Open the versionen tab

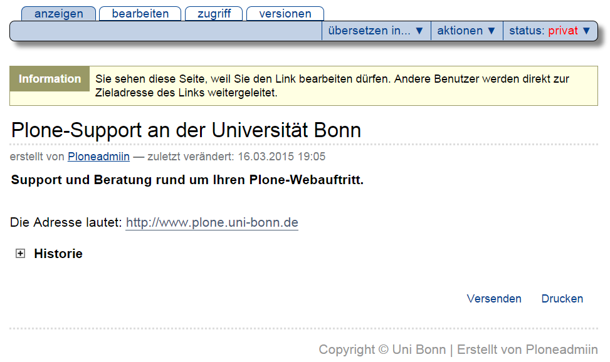285,14
